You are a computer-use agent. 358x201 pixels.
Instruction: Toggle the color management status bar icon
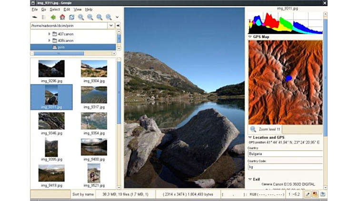315,194
